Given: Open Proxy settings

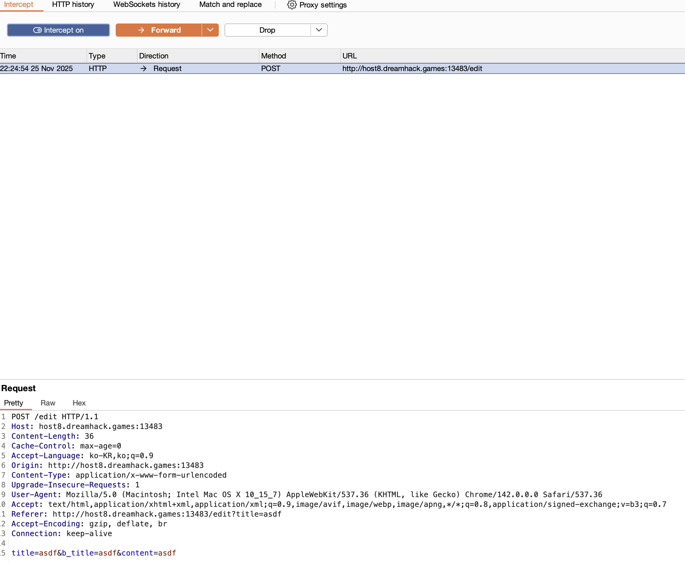Looking at the screenshot, I should [323, 5].
